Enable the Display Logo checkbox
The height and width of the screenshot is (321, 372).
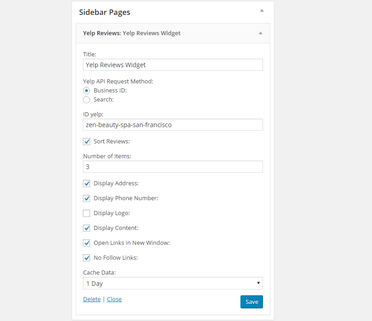86,213
